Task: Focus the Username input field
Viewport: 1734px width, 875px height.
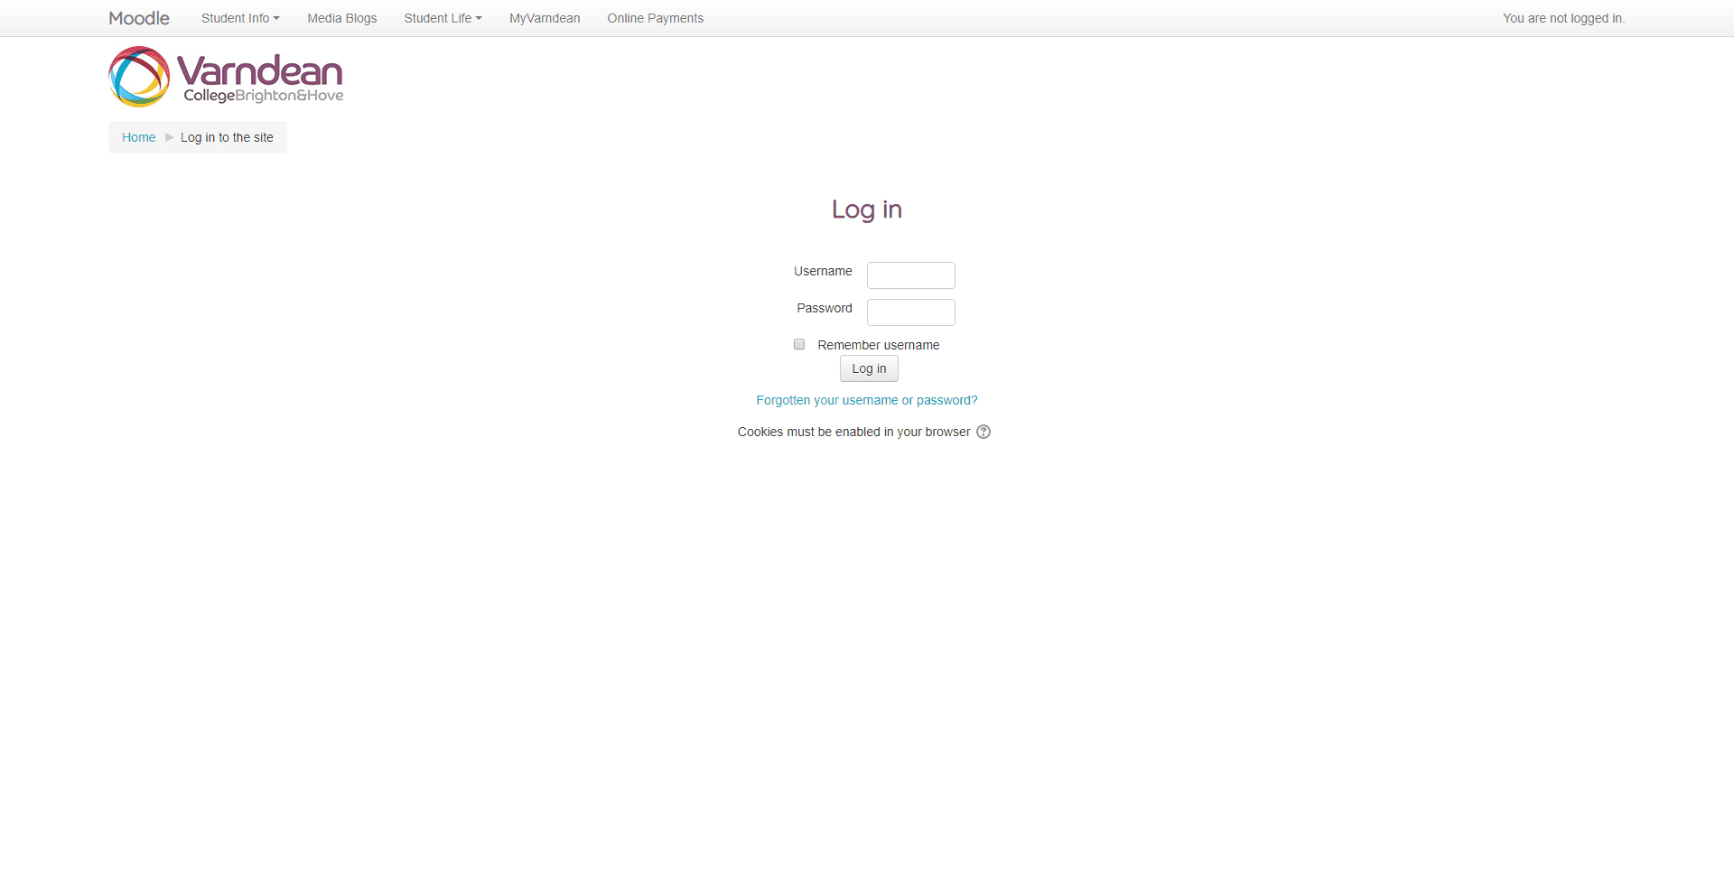Action: click(911, 275)
